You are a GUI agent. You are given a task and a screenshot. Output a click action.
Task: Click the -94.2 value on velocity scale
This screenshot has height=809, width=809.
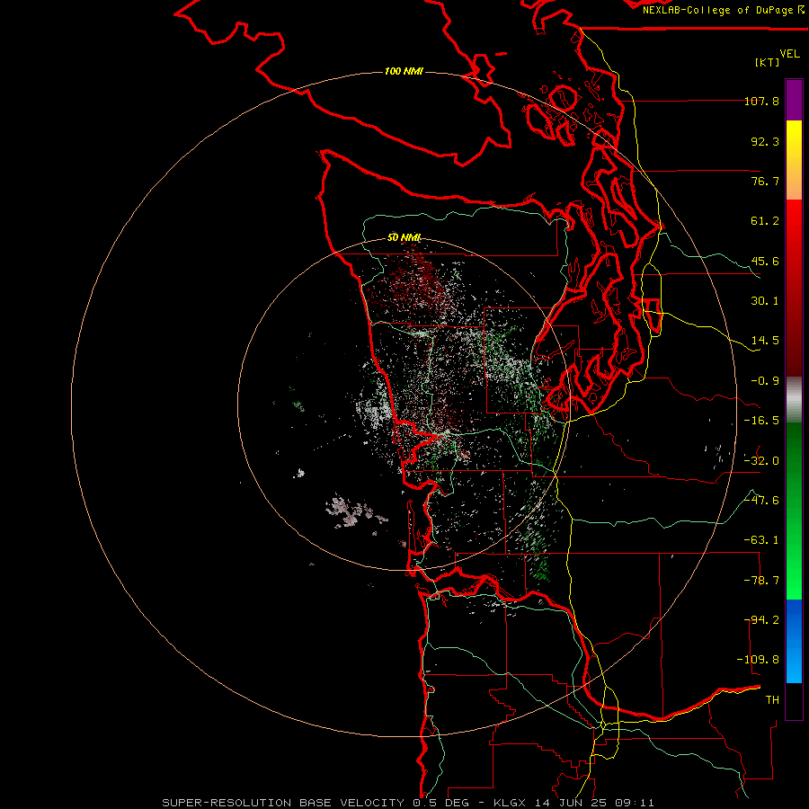(x=761, y=619)
